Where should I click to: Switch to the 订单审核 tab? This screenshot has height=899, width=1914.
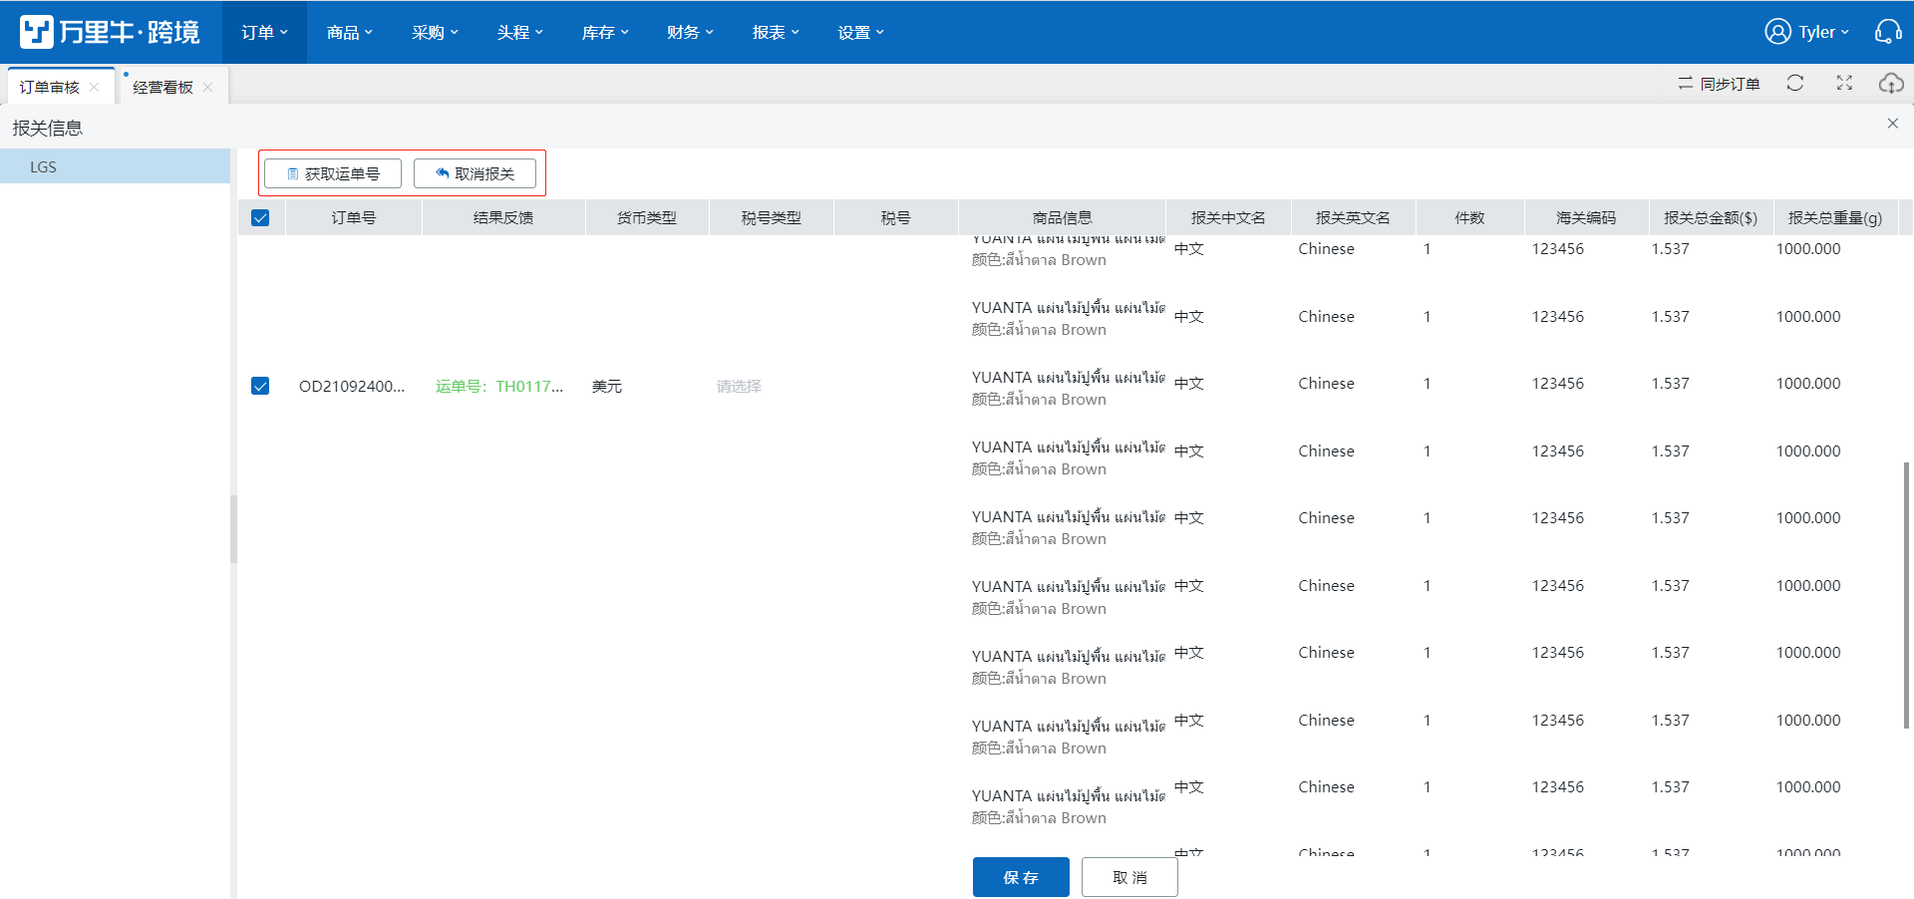[50, 87]
